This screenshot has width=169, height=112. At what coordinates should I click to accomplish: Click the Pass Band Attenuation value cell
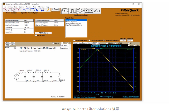pyautogui.click(x=29, y=23)
